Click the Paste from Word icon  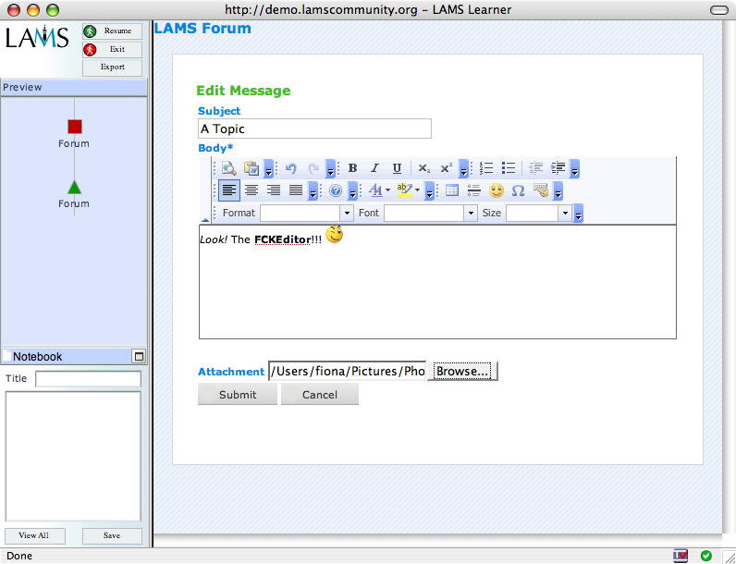point(251,168)
